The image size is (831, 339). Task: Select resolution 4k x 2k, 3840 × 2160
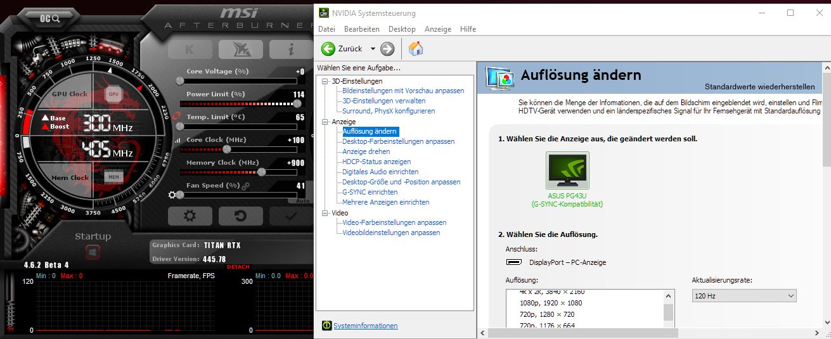pos(552,292)
